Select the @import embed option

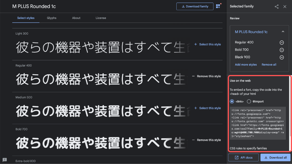pos(249,101)
